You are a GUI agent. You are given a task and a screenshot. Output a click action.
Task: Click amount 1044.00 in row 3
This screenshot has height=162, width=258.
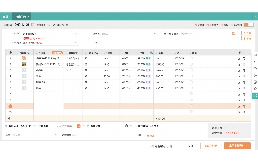coord(160,70)
